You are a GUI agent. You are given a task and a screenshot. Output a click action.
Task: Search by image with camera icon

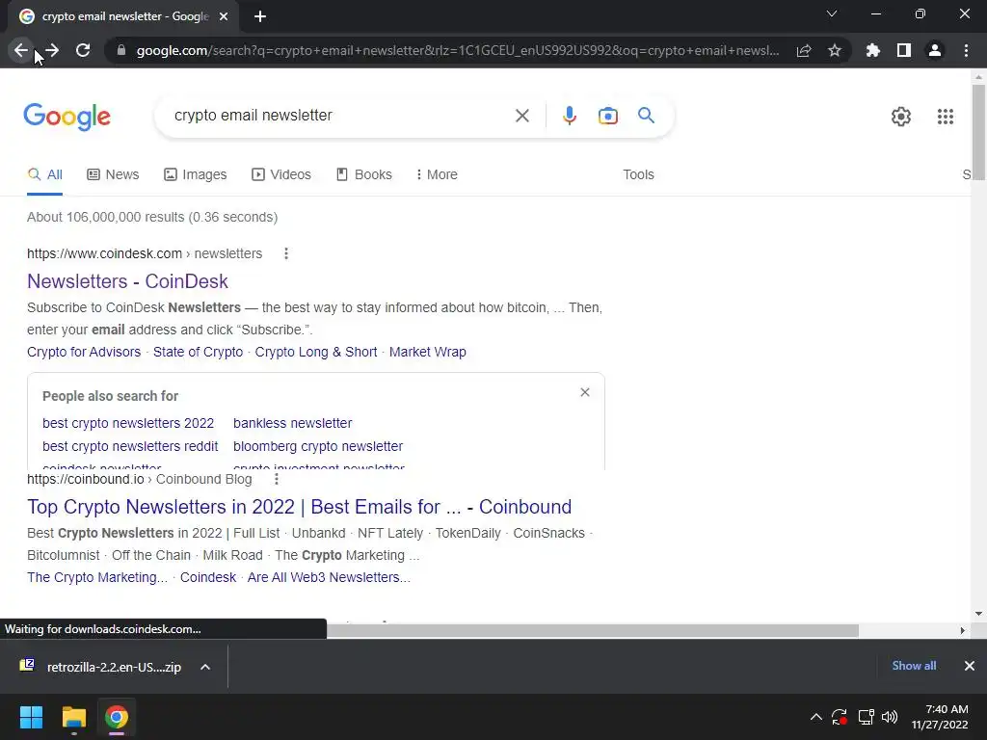pos(608,116)
